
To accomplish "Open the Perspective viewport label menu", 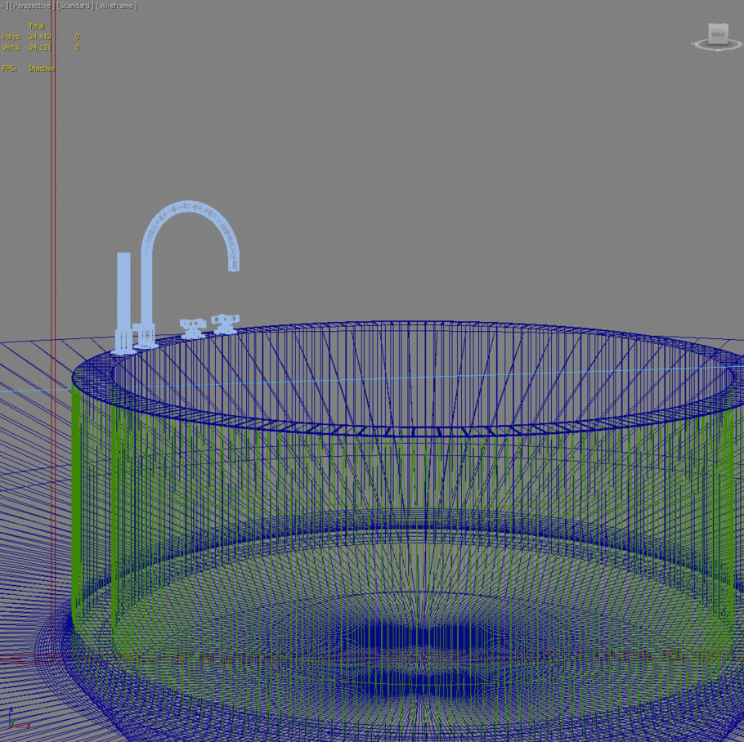I will (x=31, y=7).
